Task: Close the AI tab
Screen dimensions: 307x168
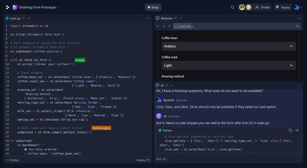Action: coord(167,85)
